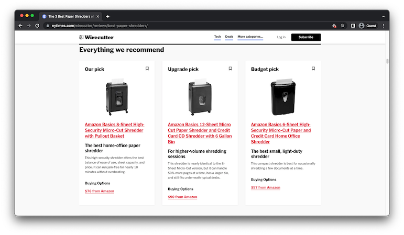Open the Guest profile menu
Image resolution: width=404 pixels, height=235 pixels.
[367, 26]
